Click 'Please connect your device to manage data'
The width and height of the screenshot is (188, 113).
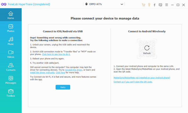point(105,19)
